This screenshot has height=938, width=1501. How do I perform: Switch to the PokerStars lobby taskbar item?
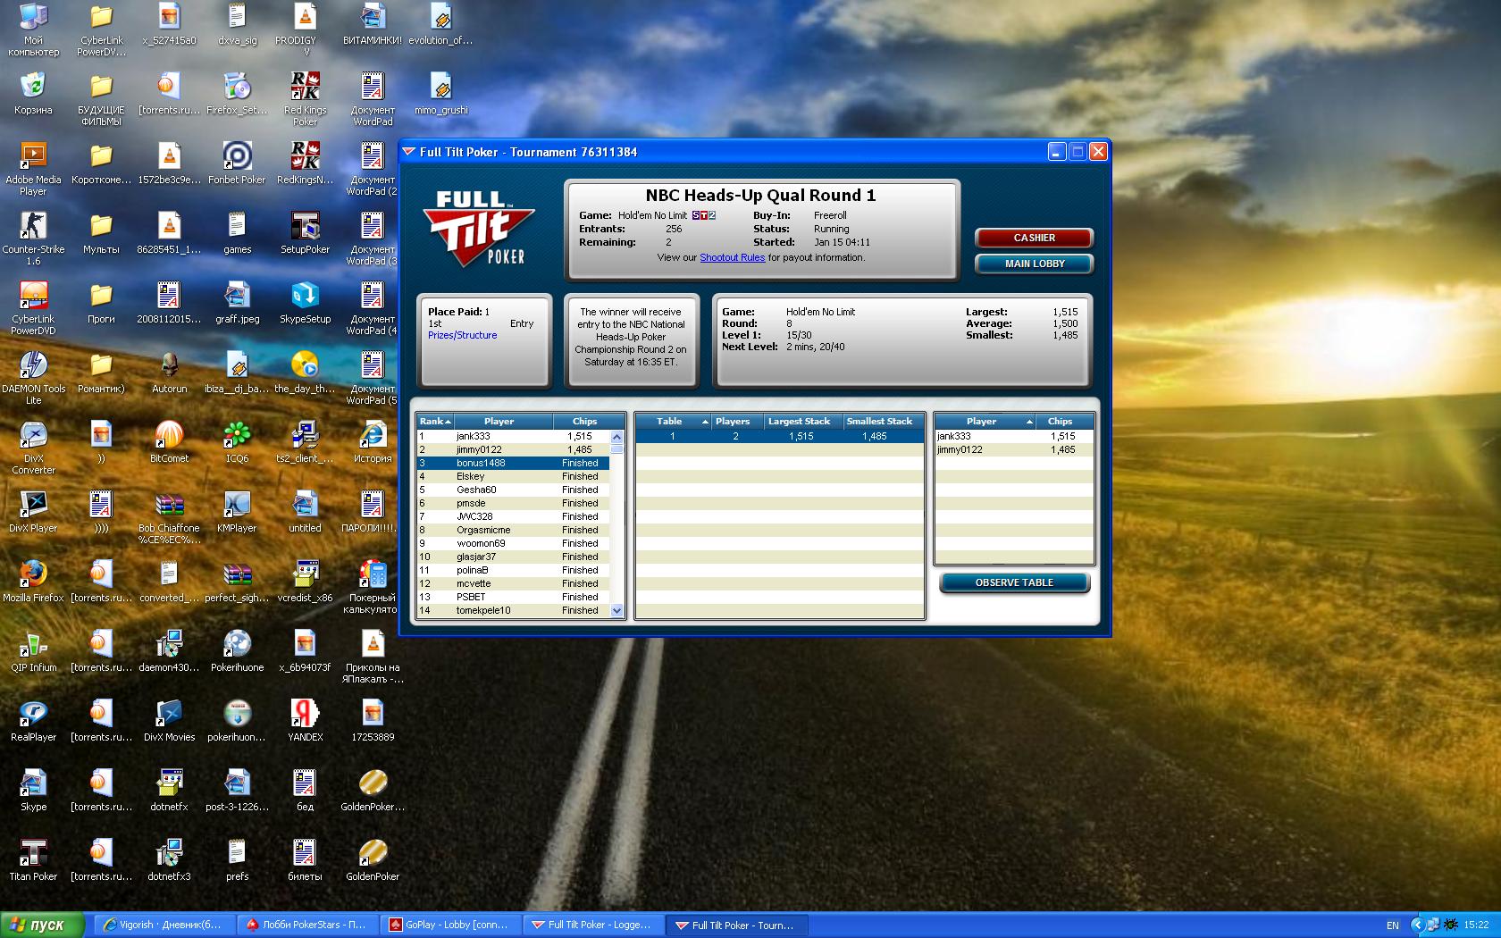click(x=308, y=925)
